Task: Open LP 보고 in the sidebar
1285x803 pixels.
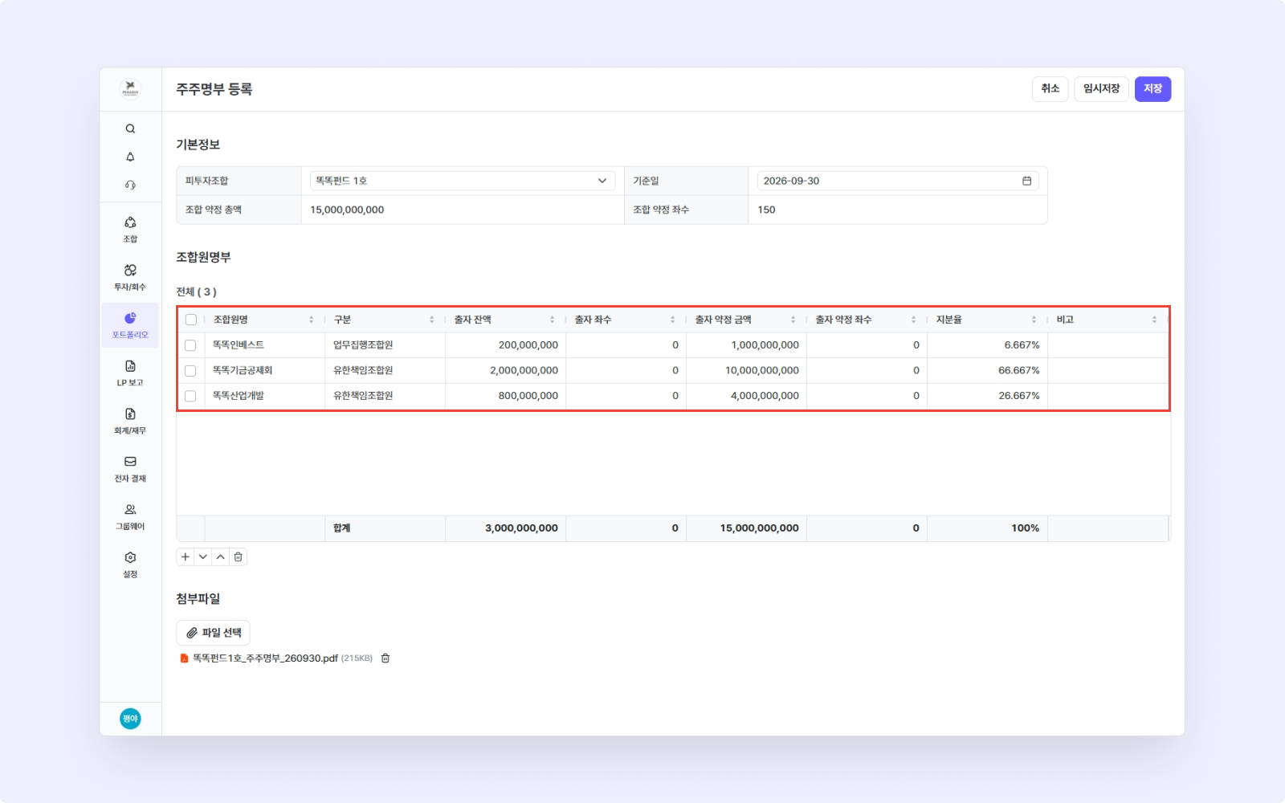Action: pos(130,373)
